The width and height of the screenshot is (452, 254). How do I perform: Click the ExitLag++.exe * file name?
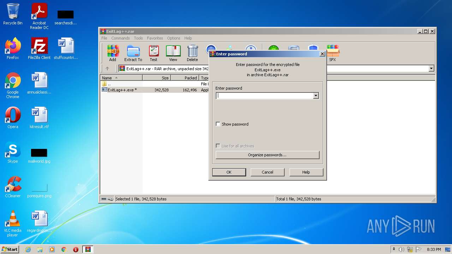122,90
